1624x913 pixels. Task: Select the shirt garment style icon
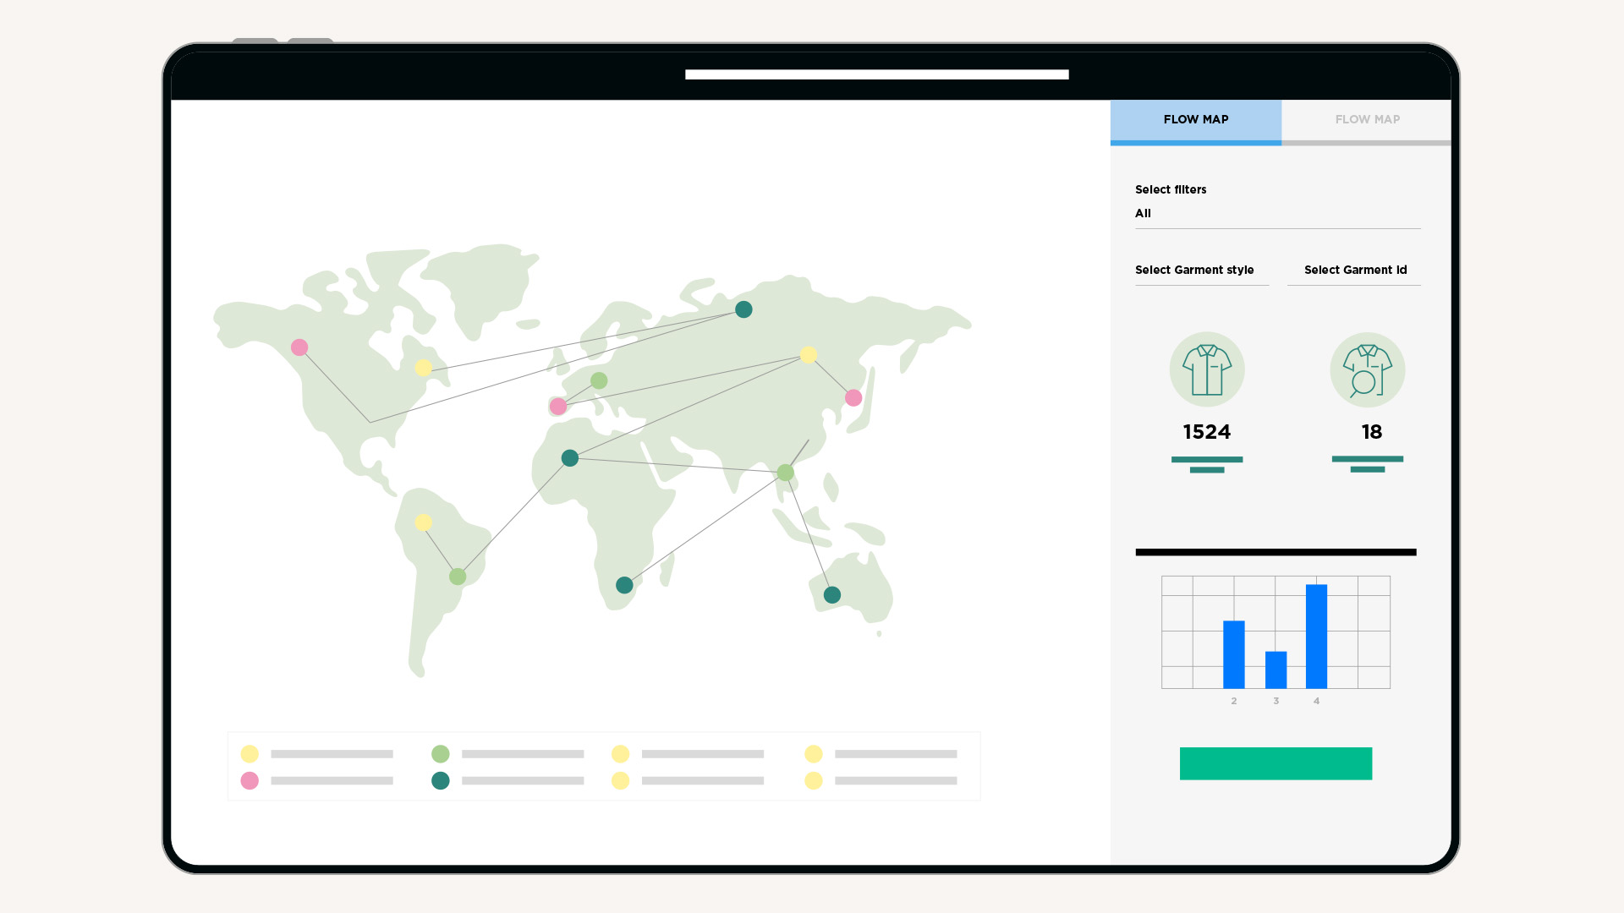click(x=1207, y=369)
